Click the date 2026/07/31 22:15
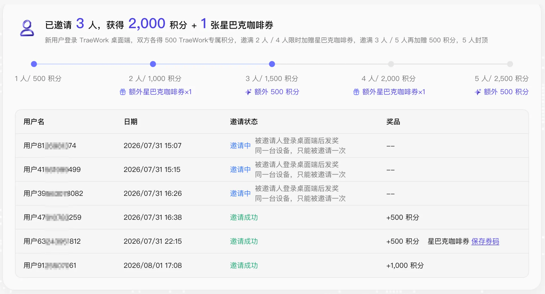Screen dimensions: 545x294 point(153,241)
